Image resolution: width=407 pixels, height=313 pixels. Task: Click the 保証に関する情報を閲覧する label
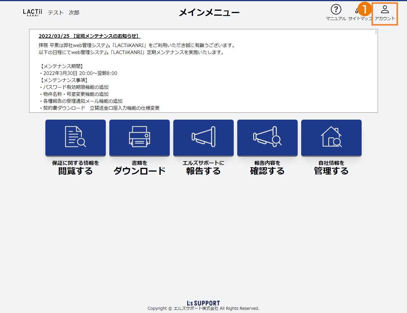(x=76, y=168)
